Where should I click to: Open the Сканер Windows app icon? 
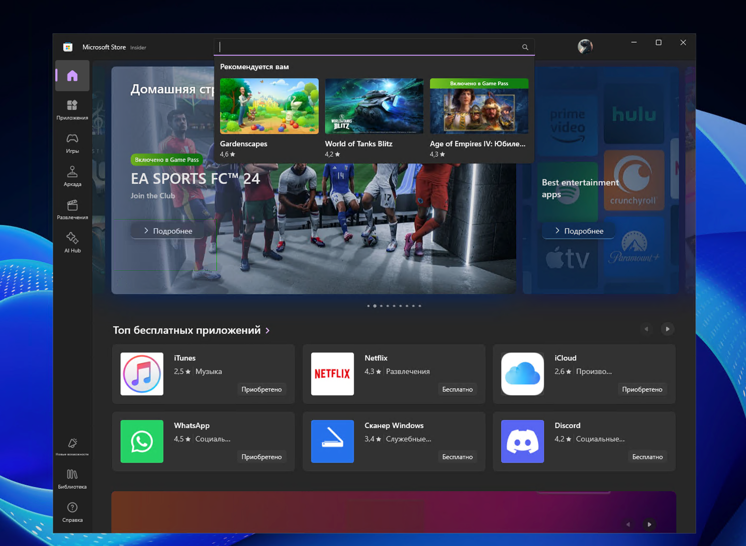click(x=332, y=441)
